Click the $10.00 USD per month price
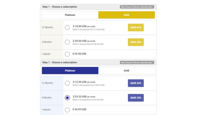Viewport: 197px width, 115px height. pos(84,26)
